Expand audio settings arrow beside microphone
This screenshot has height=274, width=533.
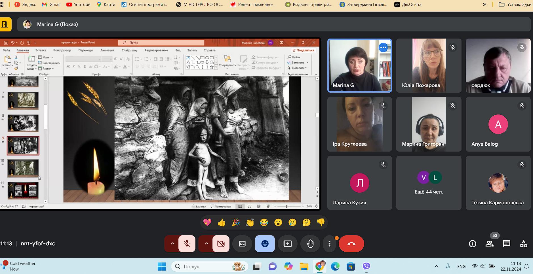point(172,244)
